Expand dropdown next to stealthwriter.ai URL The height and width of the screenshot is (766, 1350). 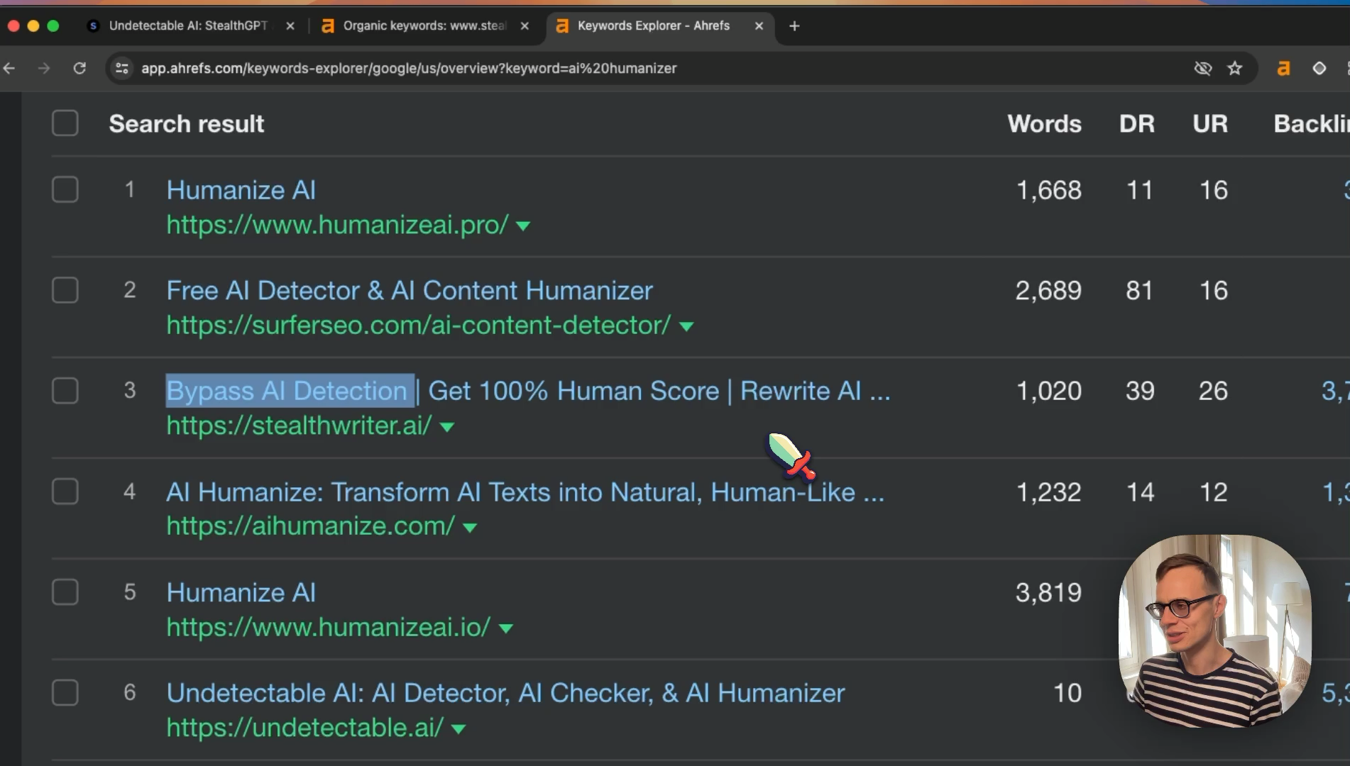(x=446, y=428)
